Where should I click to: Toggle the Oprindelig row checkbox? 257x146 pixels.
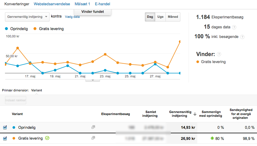[5, 127]
